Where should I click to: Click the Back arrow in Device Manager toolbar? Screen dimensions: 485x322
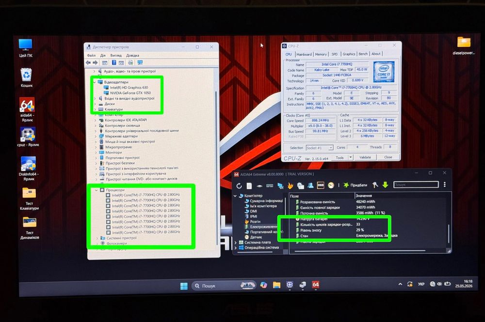pyautogui.click(x=88, y=62)
